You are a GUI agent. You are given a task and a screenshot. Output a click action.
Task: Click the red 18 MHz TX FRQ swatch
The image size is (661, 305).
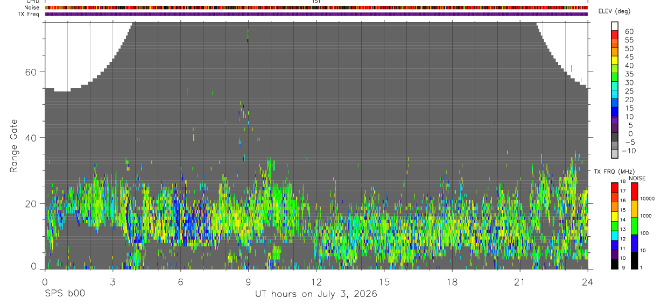point(614,187)
